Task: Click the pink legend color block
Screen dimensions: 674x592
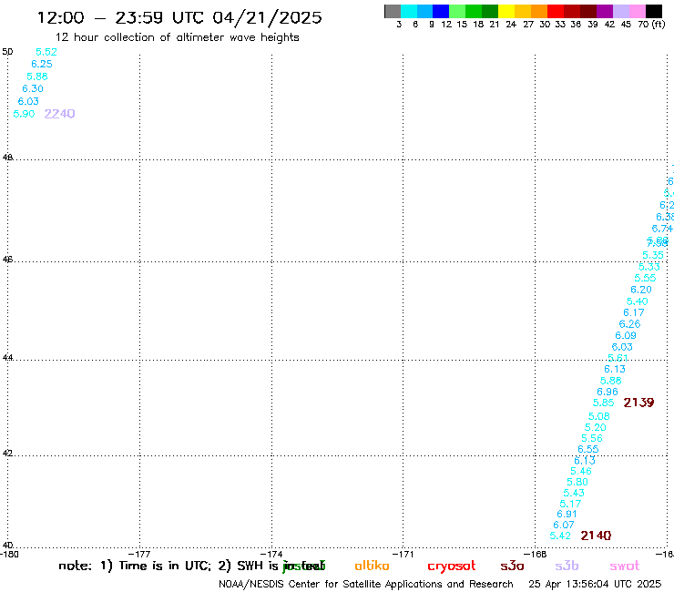Action: (637, 11)
